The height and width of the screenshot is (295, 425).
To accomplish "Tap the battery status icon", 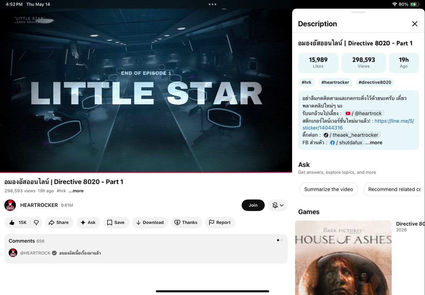I will pos(414,4).
